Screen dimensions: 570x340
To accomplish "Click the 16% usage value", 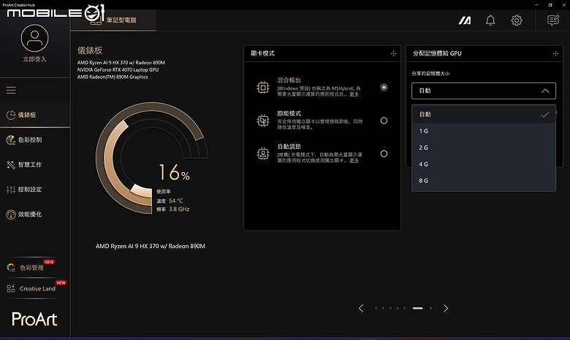I will click(x=174, y=172).
